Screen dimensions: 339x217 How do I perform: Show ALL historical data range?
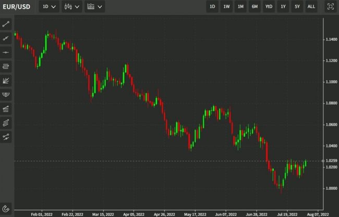311,7
